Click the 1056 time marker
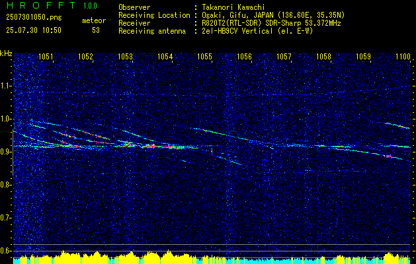The image size is (416, 264). (x=244, y=56)
